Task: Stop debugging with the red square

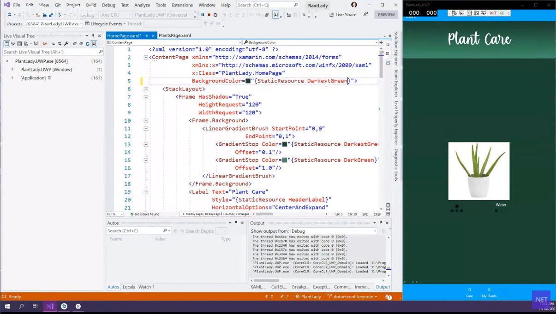Action: click(209, 15)
